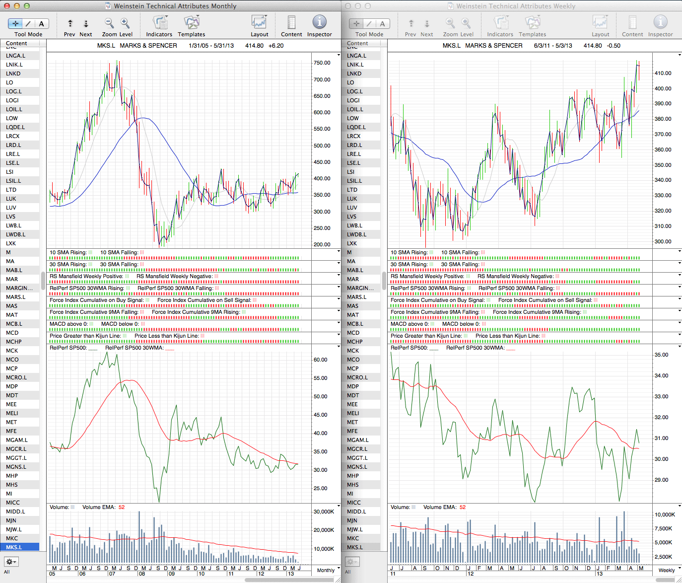The image size is (682, 583).
Task: Click the Layout icon in Monthly window
Action: (259, 23)
